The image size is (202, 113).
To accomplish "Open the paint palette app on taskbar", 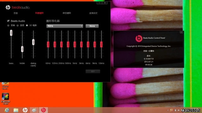I will click(34, 110).
